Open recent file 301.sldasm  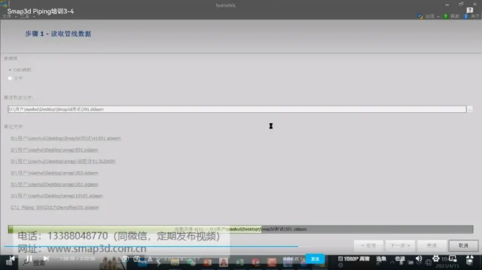(x=54, y=184)
